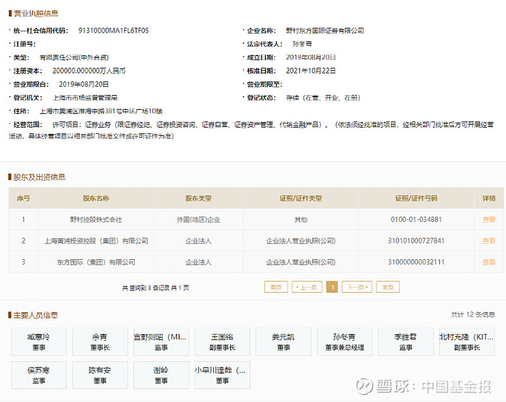Screen dimensions: 506x402
Task: Click the 股东名称 column header
Action: pos(96,198)
